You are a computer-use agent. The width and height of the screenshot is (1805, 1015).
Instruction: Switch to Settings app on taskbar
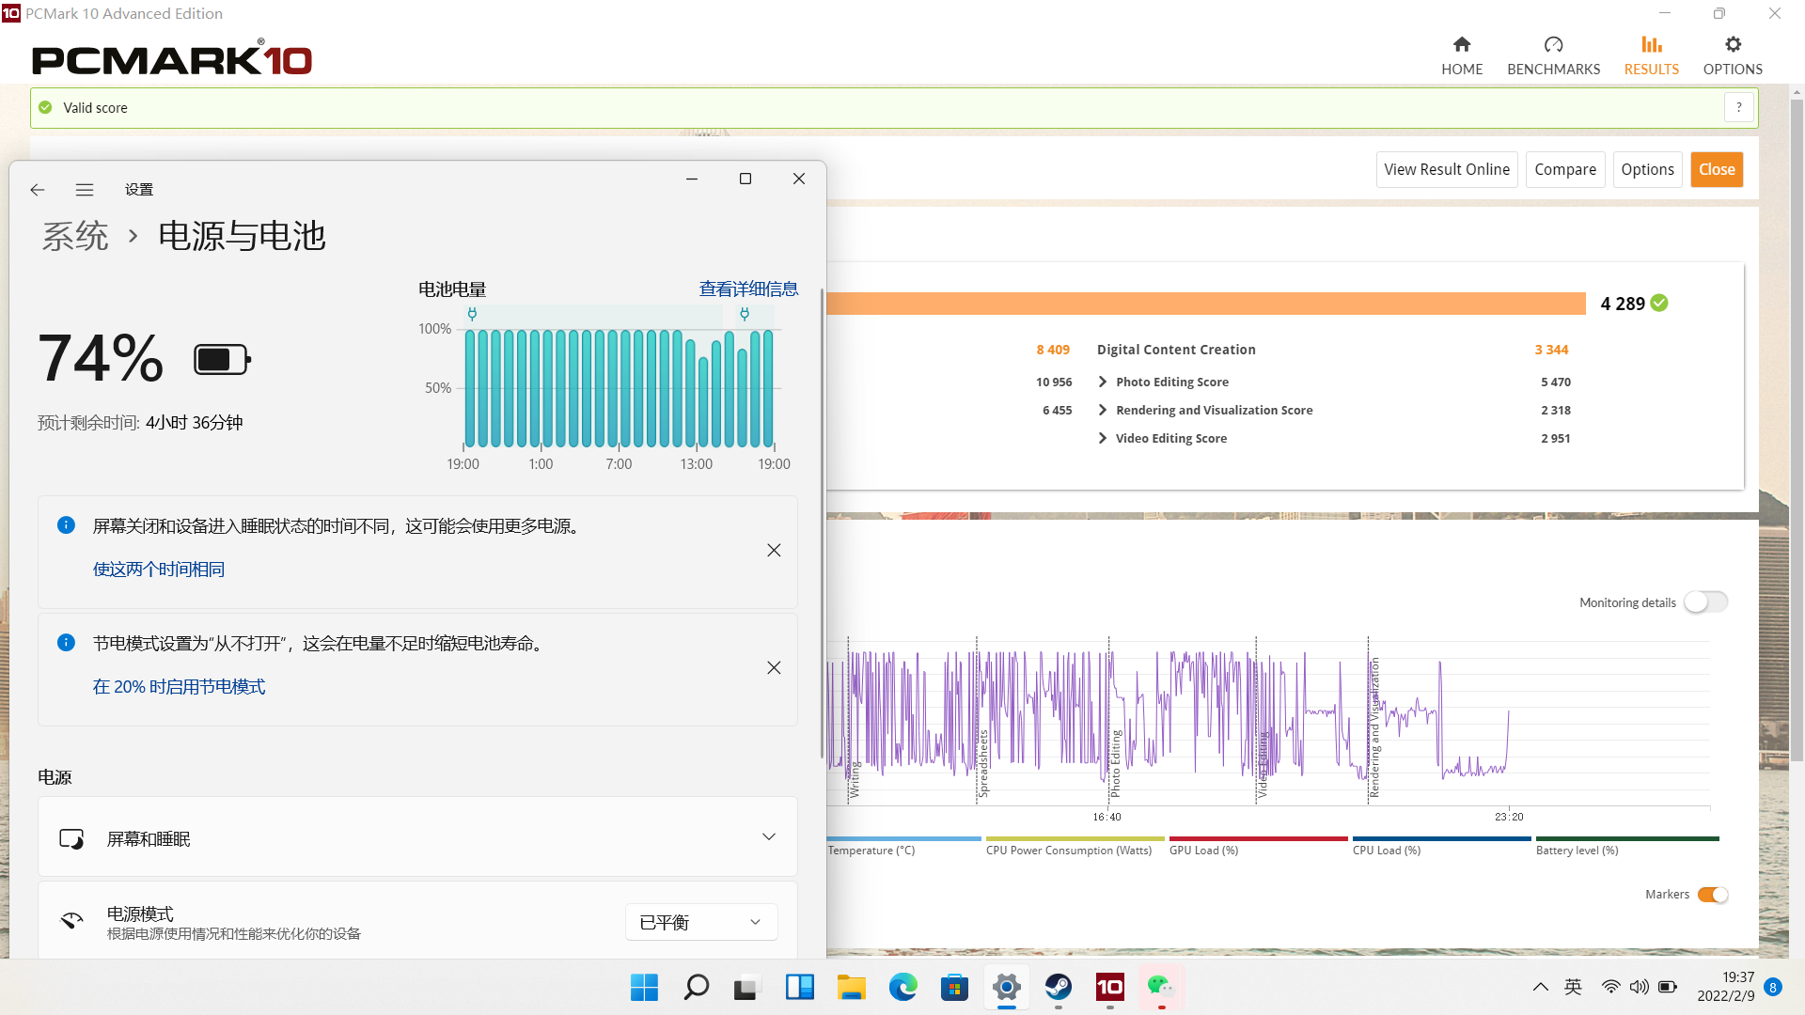pyautogui.click(x=1006, y=987)
